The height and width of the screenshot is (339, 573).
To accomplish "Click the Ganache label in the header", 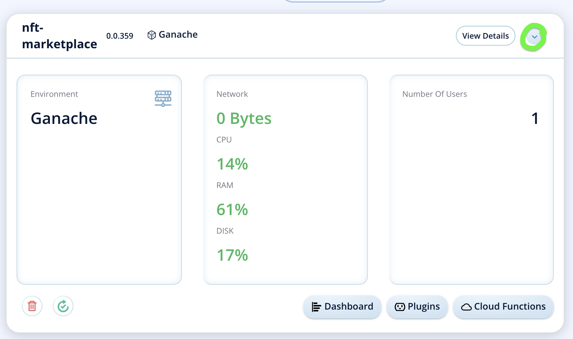I will coord(178,35).
